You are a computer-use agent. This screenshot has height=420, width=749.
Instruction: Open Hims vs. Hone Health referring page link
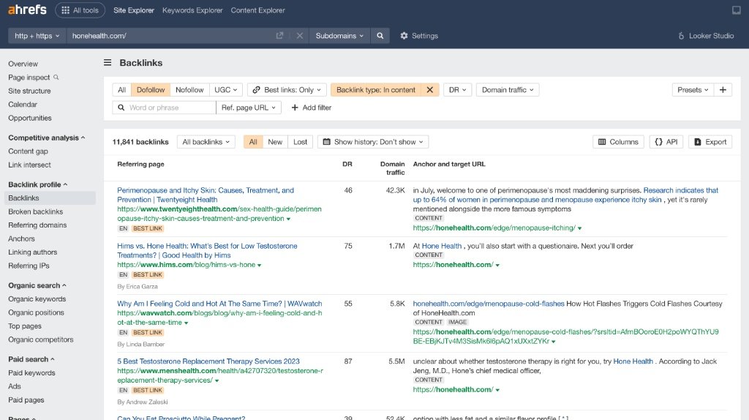(207, 250)
